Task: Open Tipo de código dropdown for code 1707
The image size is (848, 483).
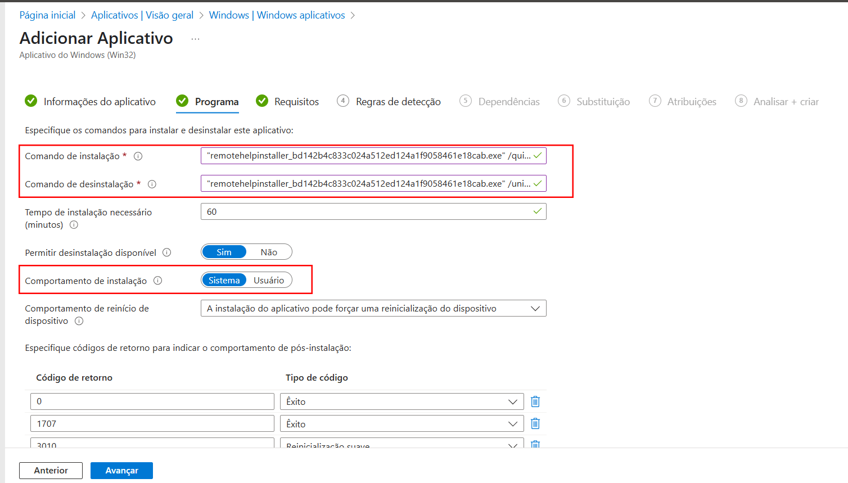Action: tap(402, 423)
